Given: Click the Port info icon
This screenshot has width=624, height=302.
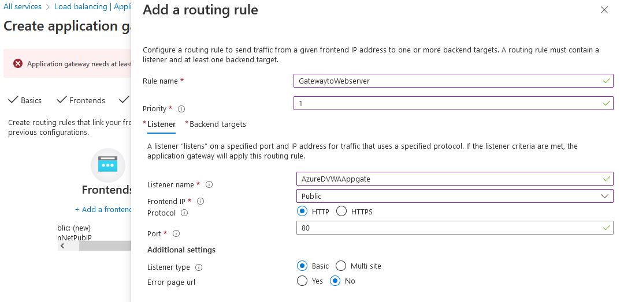Looking at the screenshot, I should [x=176, y=233].
